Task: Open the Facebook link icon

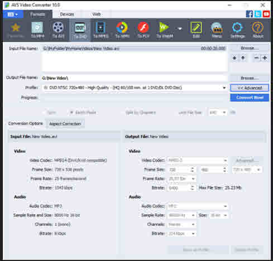Action: (250, 14)
